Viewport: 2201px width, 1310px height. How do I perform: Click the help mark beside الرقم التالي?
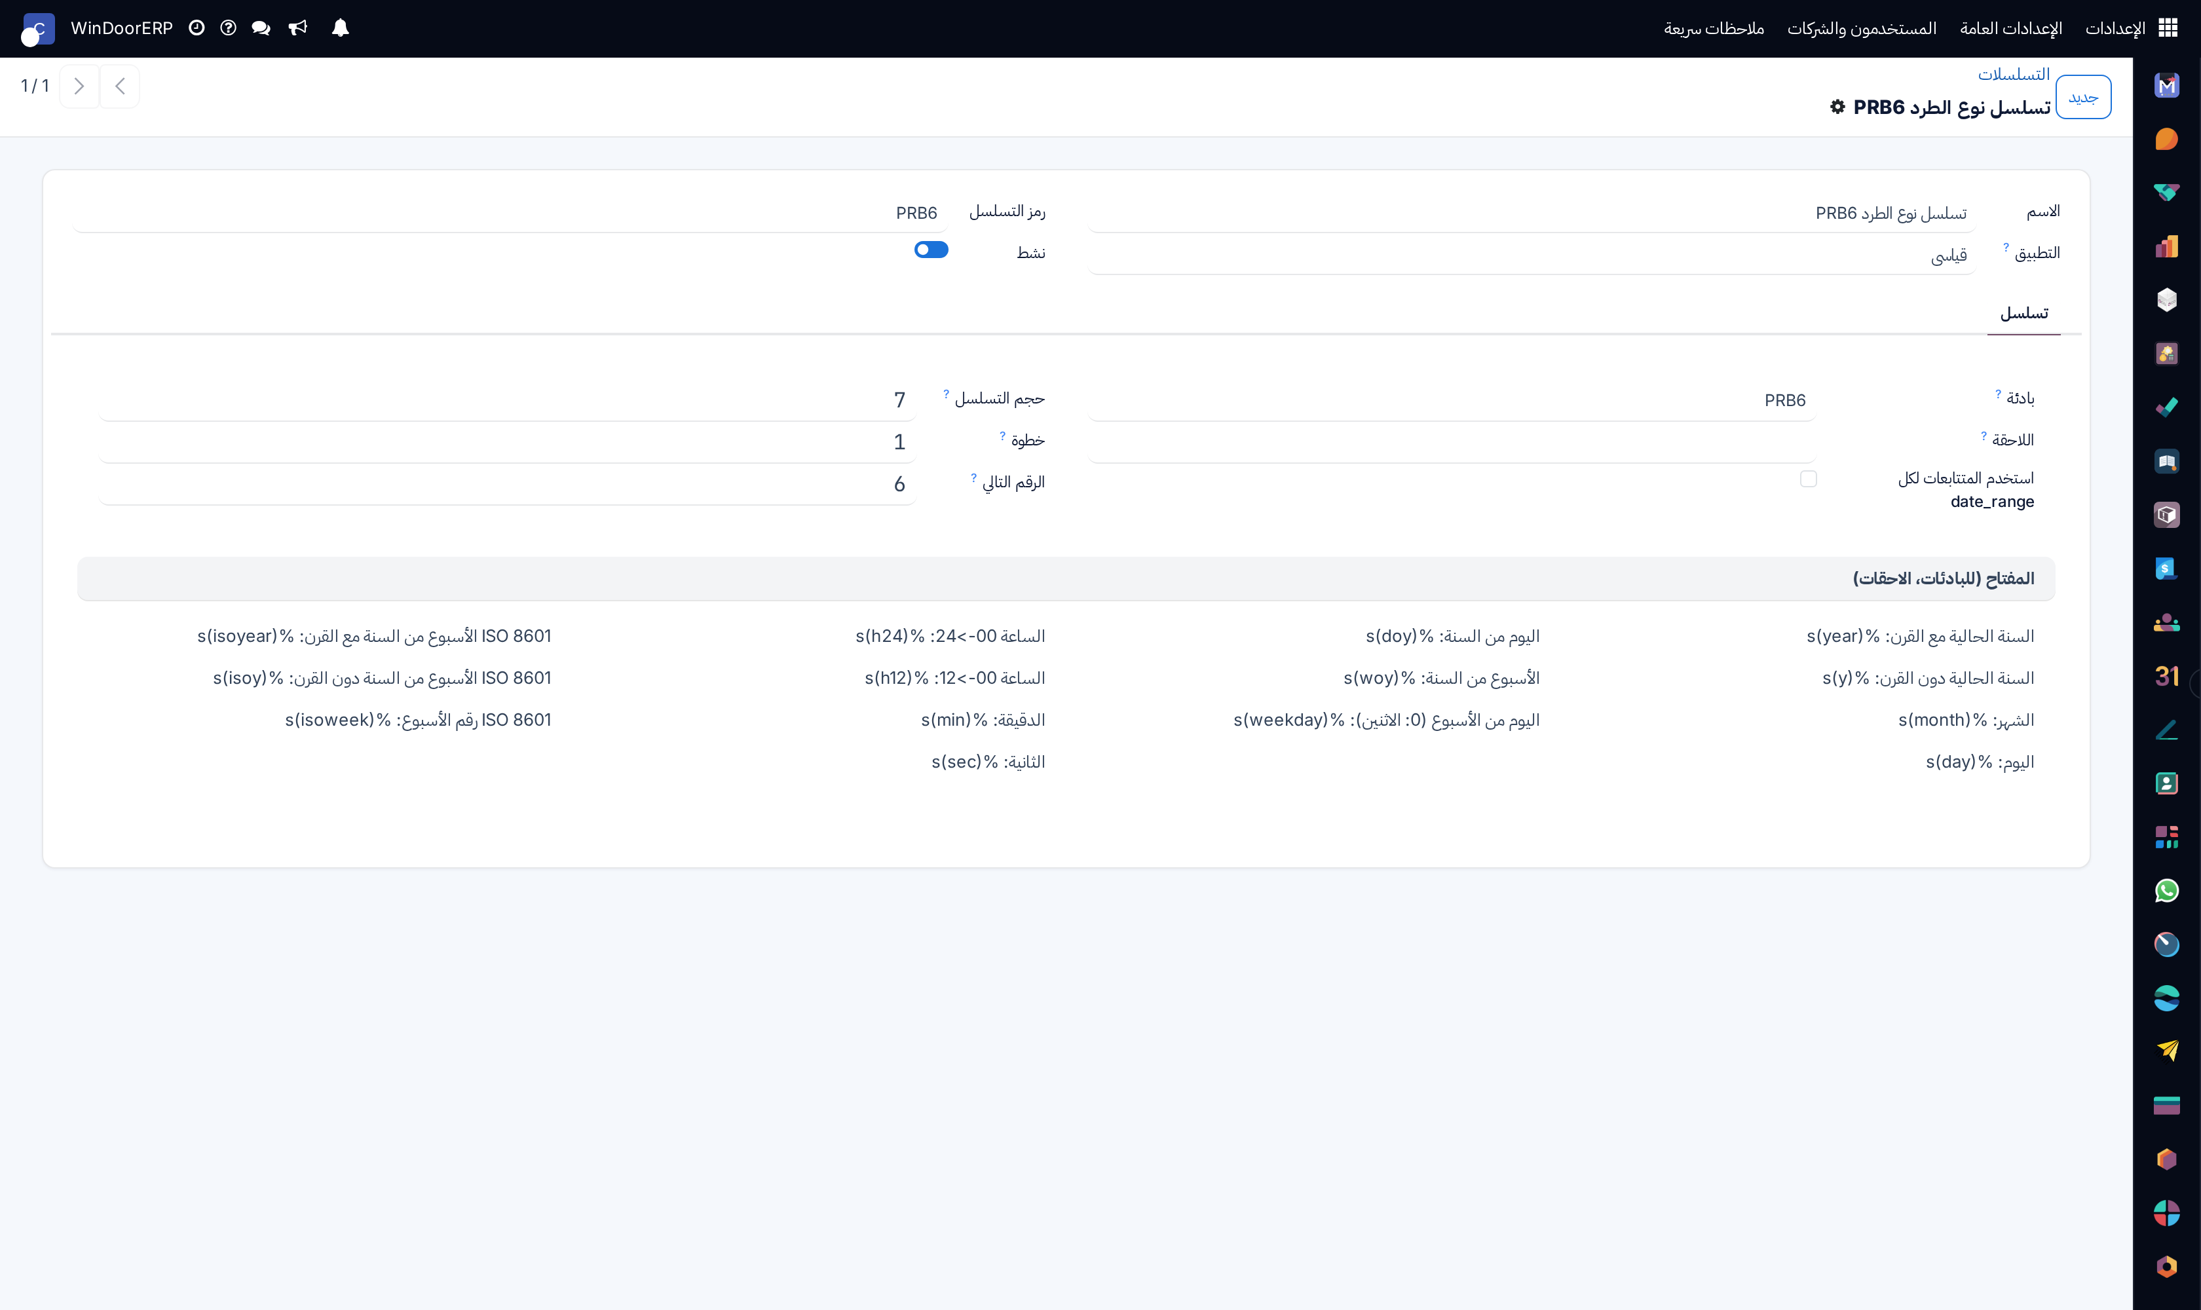[x=974, y=477]
